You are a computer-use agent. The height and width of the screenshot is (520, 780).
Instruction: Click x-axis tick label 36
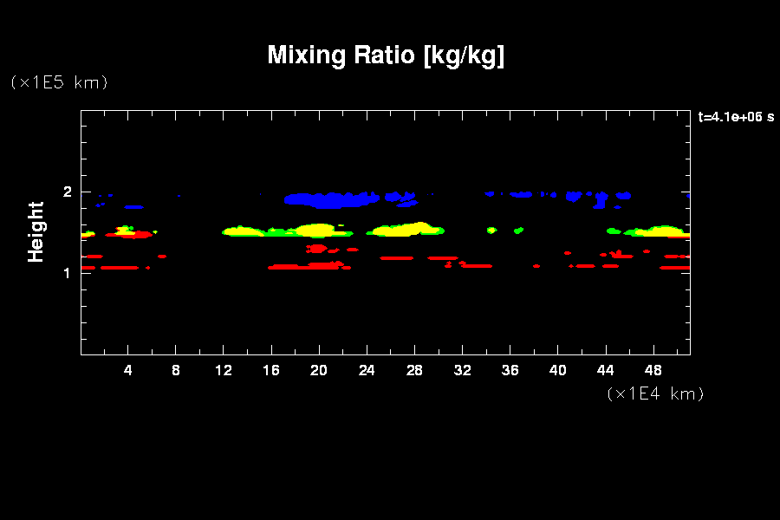coord(510,371)
